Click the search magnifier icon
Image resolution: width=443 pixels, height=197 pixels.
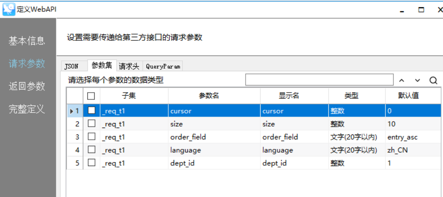coord(433,80)
